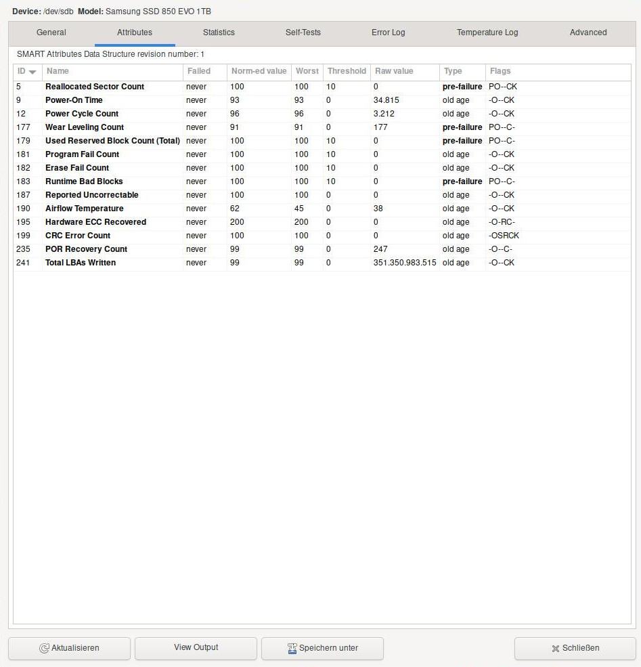Open the Self-Tests tab
641x667 pixels.
click(303, 33)
